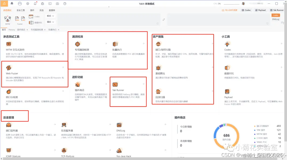Click the arrow on MITM 交互式劫持 card

63,44
